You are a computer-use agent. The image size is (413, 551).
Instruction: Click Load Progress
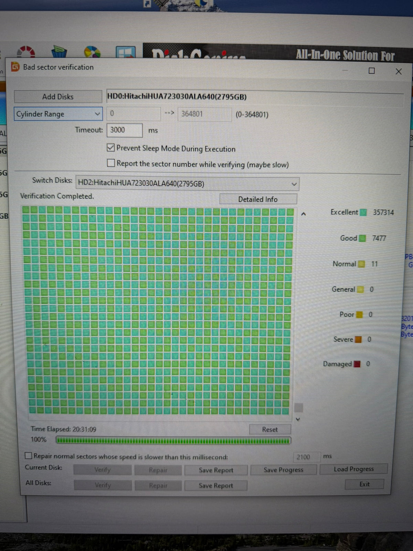(x=353, y=469)
